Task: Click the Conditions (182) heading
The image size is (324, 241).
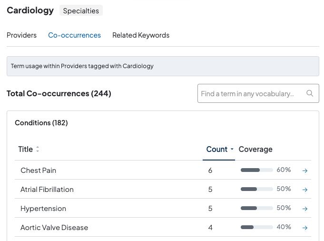Action: click(41, 123)
